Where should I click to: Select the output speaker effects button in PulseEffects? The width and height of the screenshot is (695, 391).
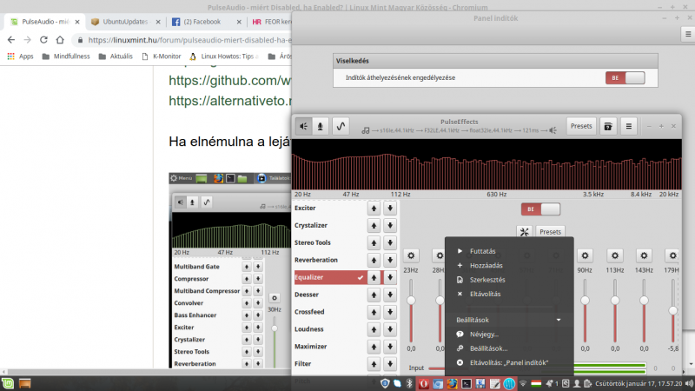point(303,126)
